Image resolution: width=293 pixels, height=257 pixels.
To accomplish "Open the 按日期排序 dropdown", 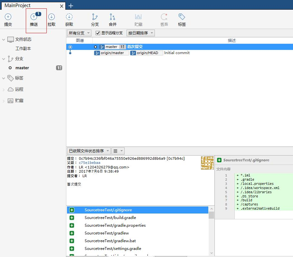I will [140, 33].
